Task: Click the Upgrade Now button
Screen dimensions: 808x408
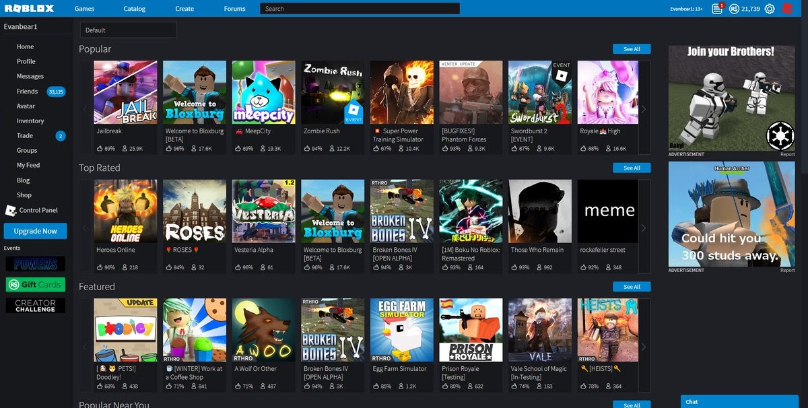Action: [x=36, y=231]
